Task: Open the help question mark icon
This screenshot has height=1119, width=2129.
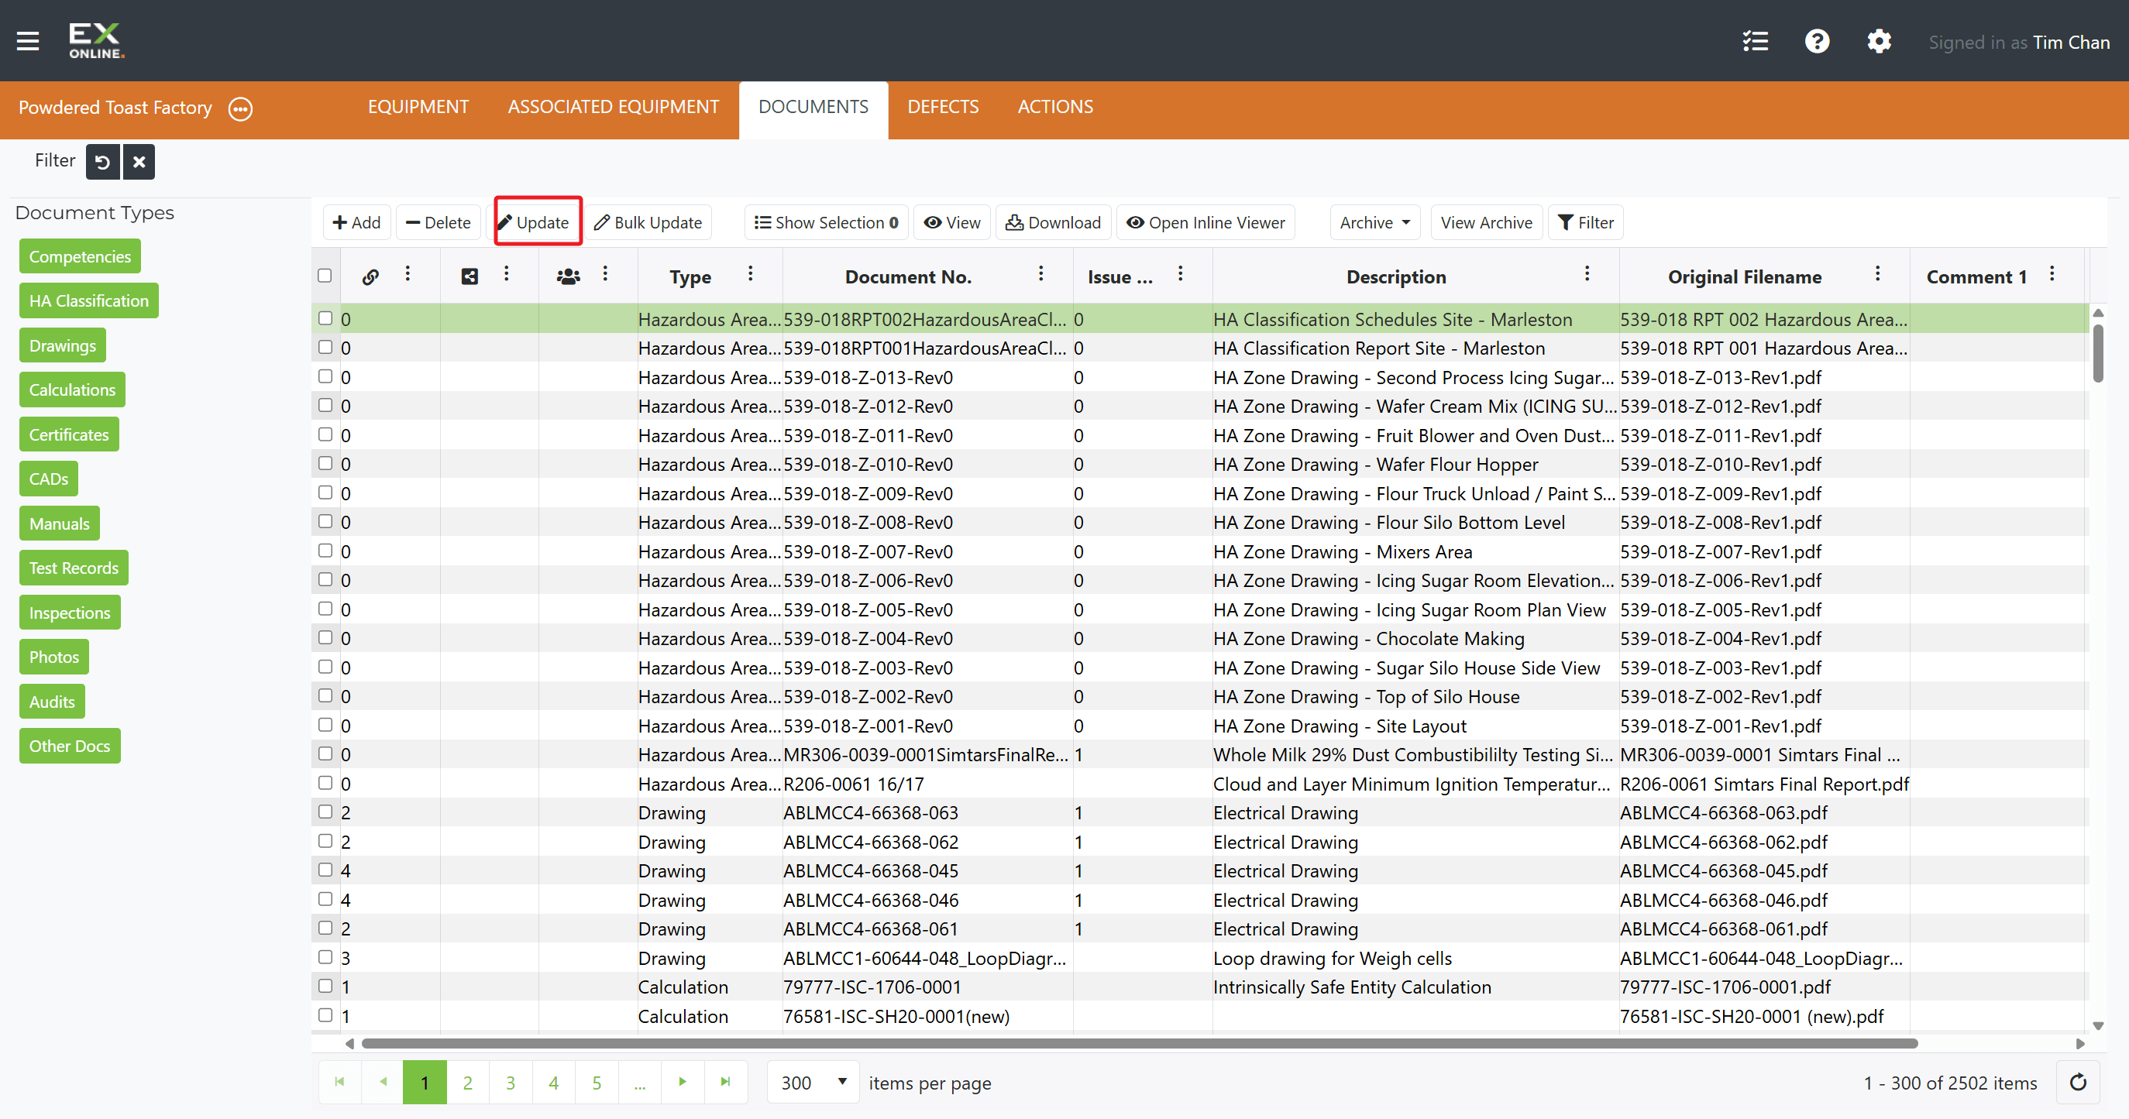Action: (x=1817, y=41)
